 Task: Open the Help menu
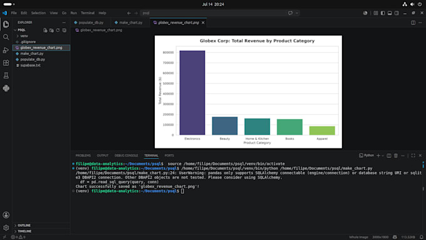tap(102, 13)
